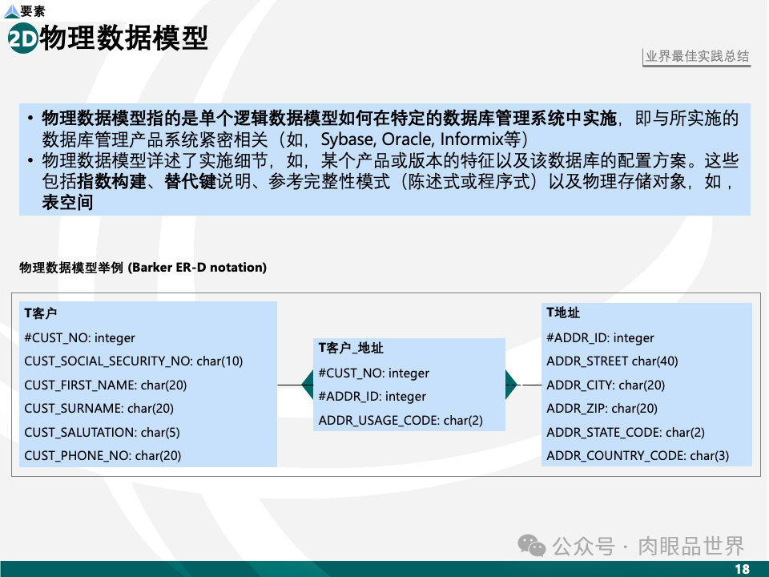
Task: Select the slide title 物理数据模型
Action: (124, 38)
